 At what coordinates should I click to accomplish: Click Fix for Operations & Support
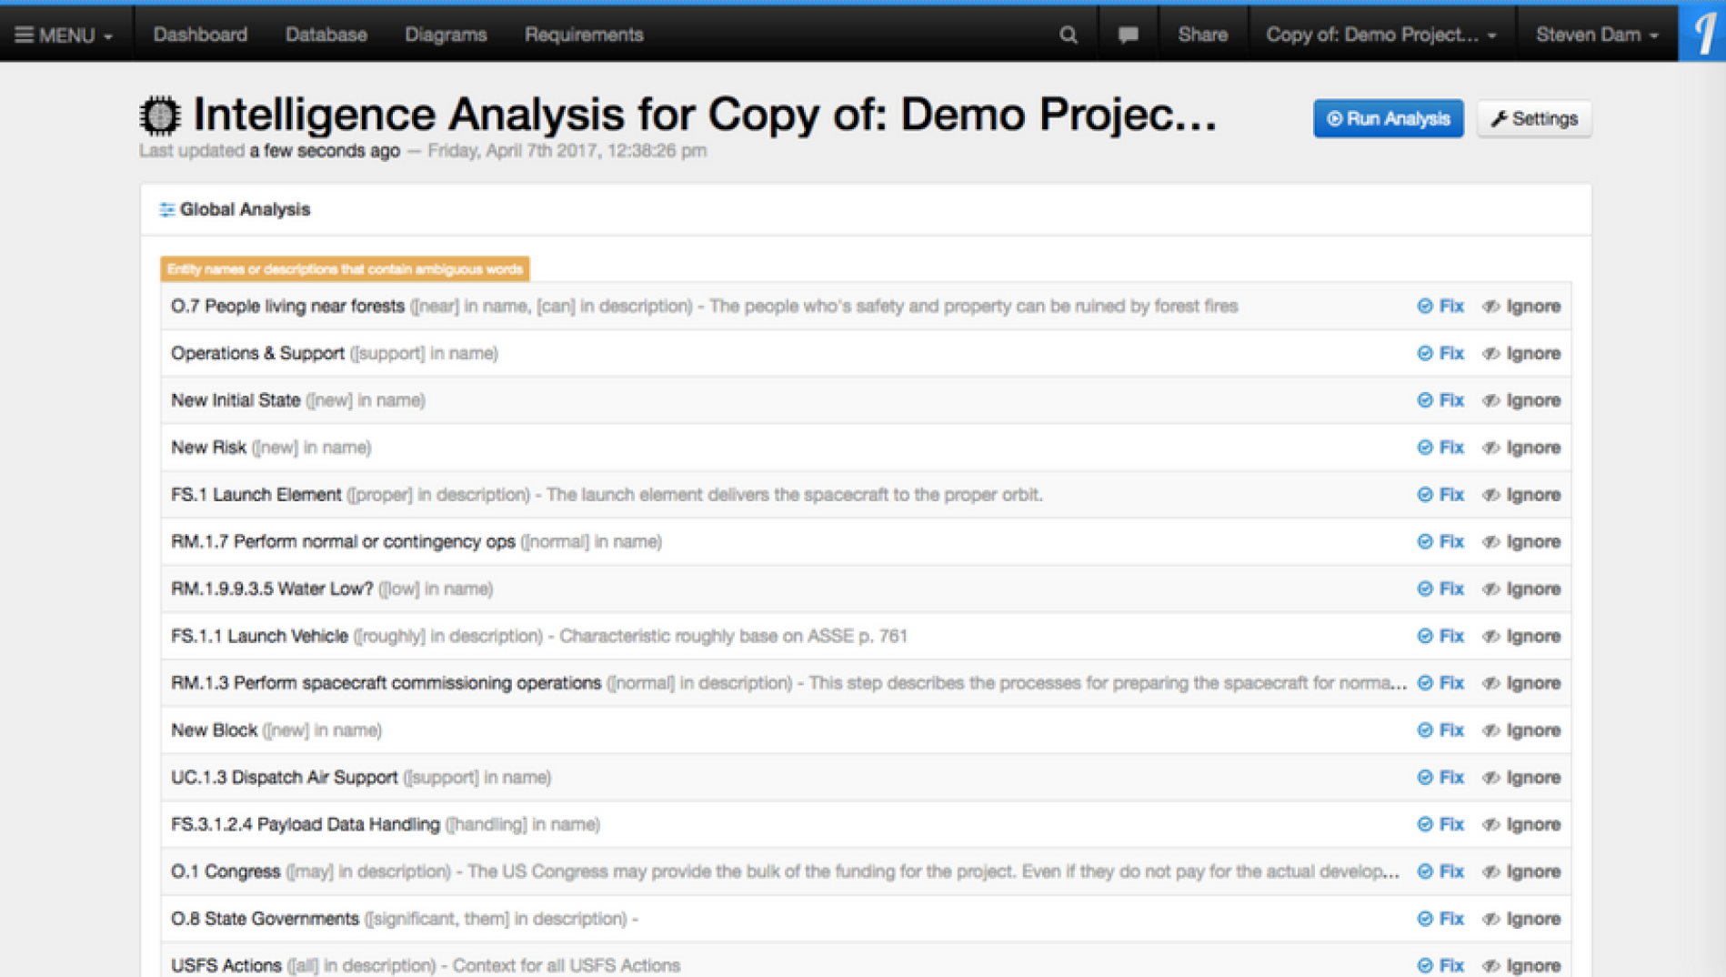[1440, 354]
